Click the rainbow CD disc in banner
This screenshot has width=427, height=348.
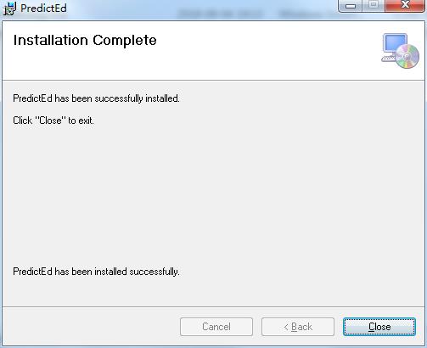click(407, 57)
